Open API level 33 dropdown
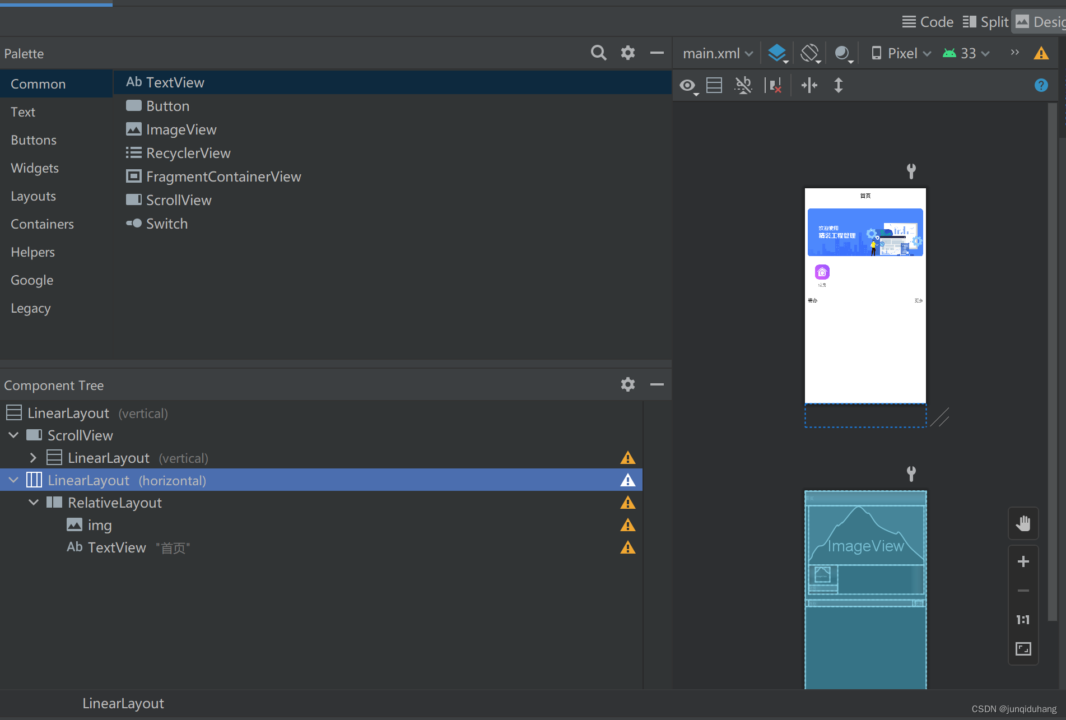 [966, 53]
